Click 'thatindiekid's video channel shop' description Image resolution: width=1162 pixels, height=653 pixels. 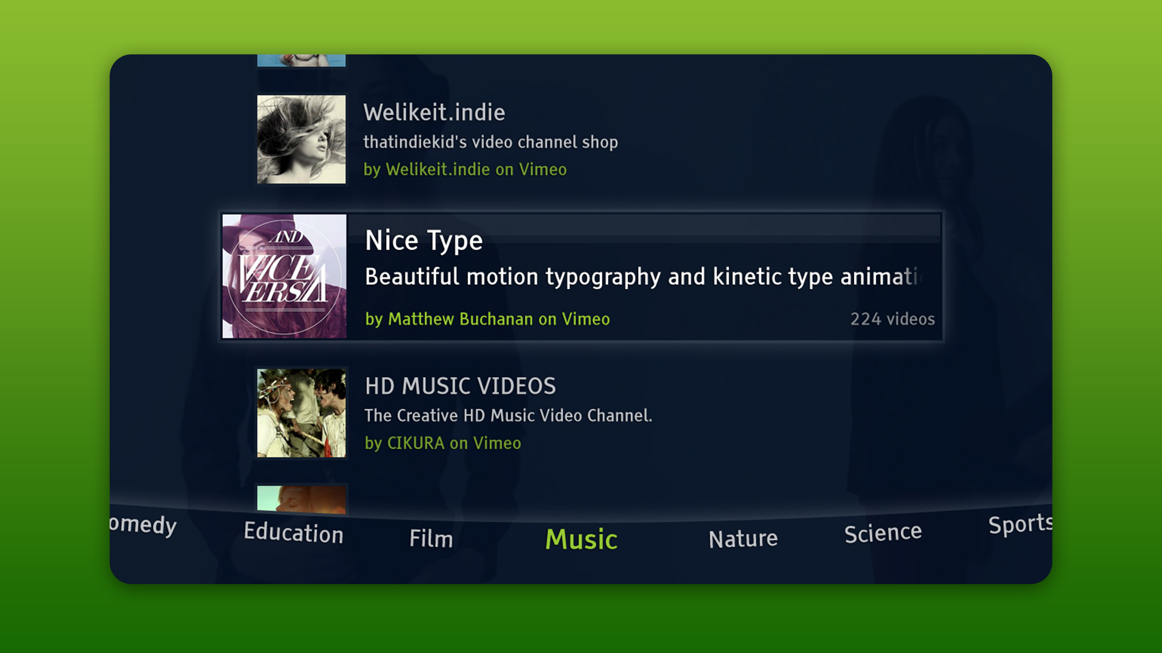click(490, 142)
